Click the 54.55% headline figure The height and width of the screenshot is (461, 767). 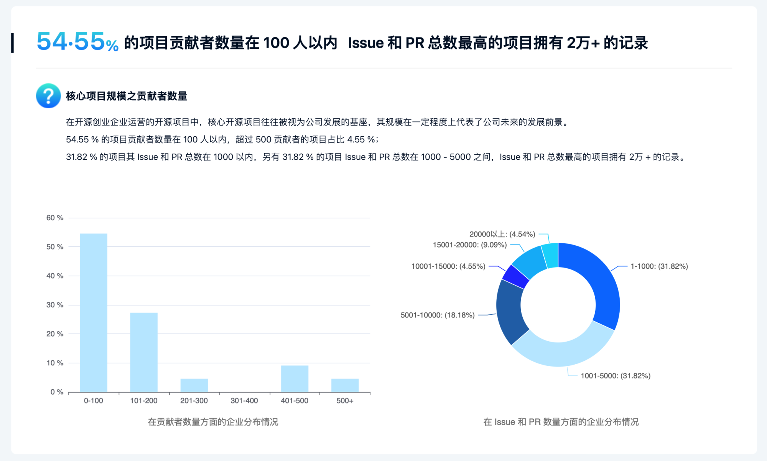point(77,41)
